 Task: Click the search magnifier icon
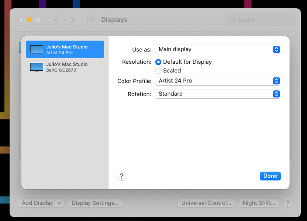click(x=232, y=20)
